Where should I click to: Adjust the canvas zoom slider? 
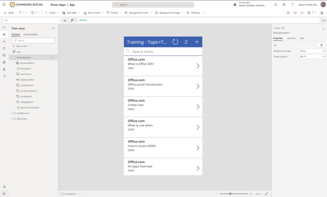click(x=233, y=193)
